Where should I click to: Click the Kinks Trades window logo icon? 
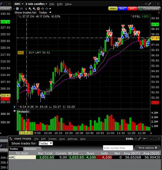(x=11, y=139)
